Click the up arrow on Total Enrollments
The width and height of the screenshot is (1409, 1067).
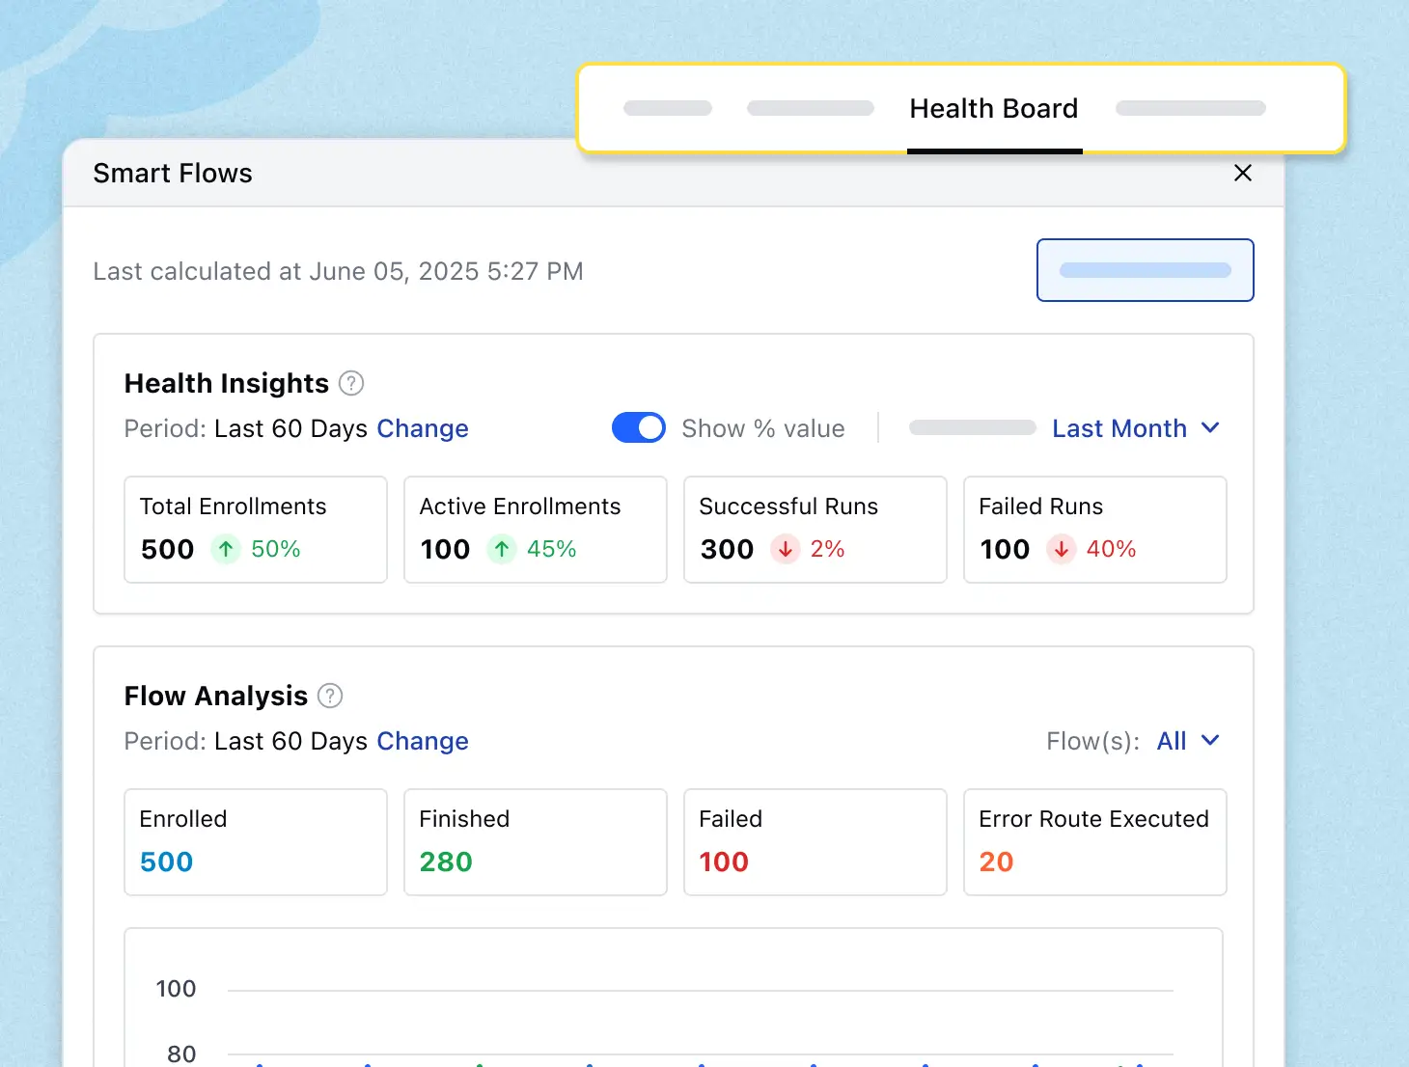click(x=226, y=549)
